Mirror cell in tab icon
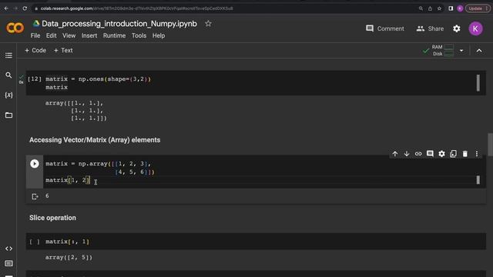Screen dimensions: 493x277 pyautogui.click(x=453, y=154)
